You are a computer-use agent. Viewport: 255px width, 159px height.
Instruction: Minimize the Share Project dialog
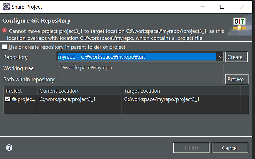coord(202,7)
